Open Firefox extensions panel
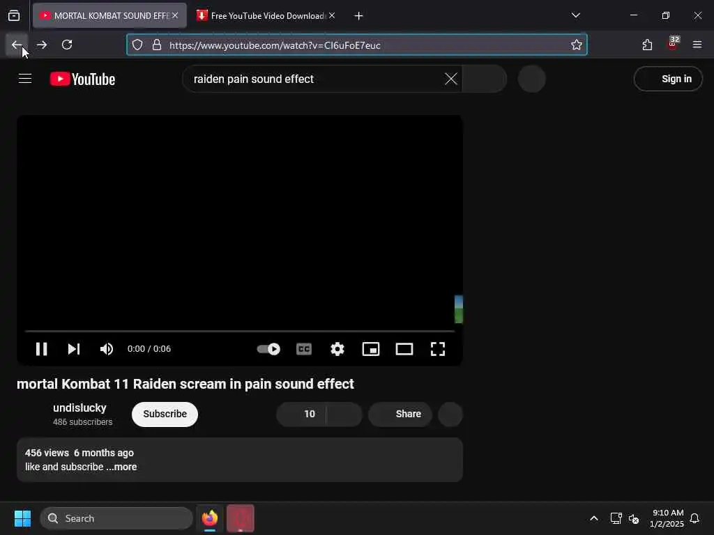714x535 pixels. click(647, 45)
